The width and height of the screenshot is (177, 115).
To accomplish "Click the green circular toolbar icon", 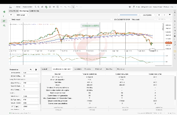I will (x=46, y=7).
